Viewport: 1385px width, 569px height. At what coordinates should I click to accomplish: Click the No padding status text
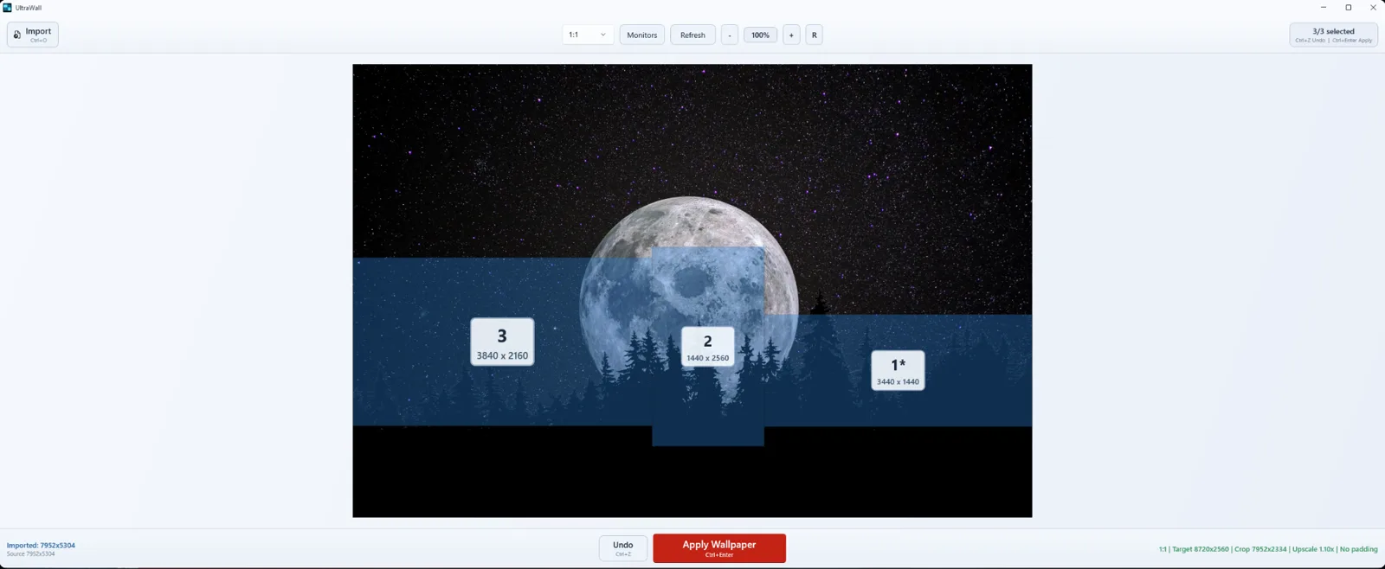point(1358,549)
